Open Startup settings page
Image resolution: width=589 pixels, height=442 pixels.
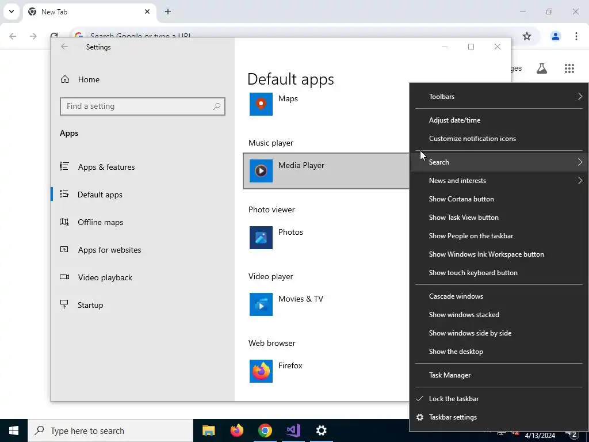(x=143, y=305)
